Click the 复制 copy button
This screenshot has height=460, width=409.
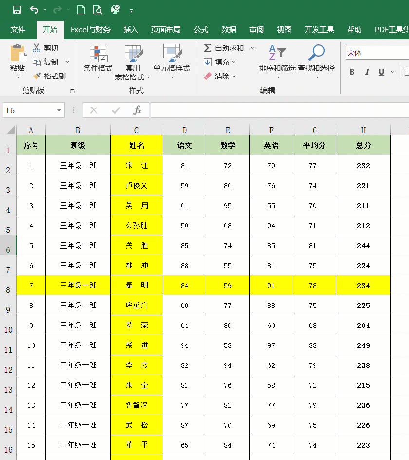point(45,62)
